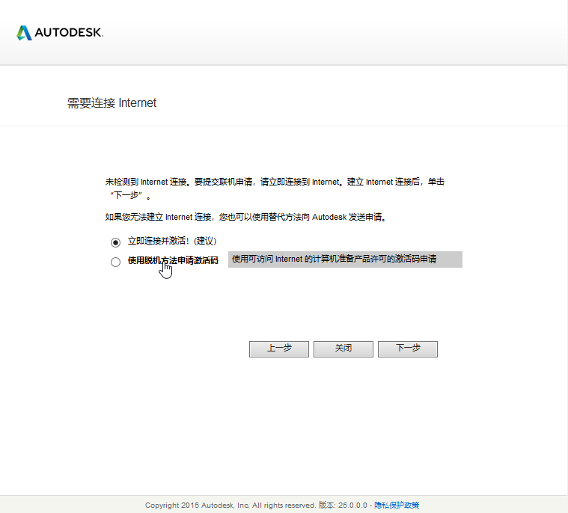
Task: Click the paragraph starting 未检测到 Internet 连接
Action: (x=275, y=188)
